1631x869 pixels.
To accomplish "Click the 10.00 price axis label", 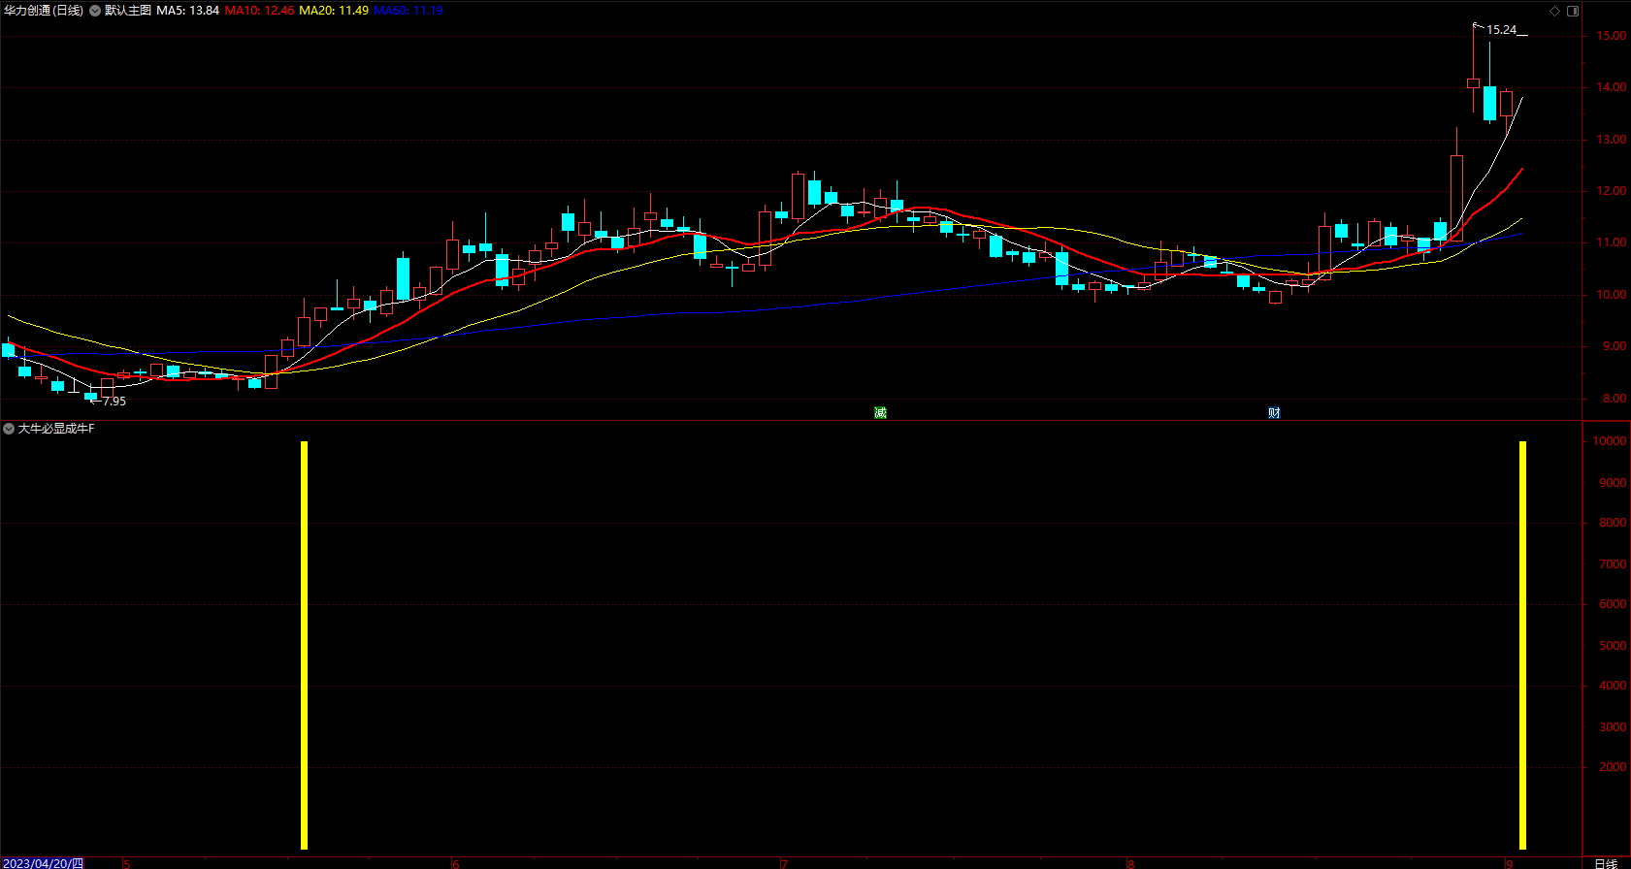I will pos(1612,295).
